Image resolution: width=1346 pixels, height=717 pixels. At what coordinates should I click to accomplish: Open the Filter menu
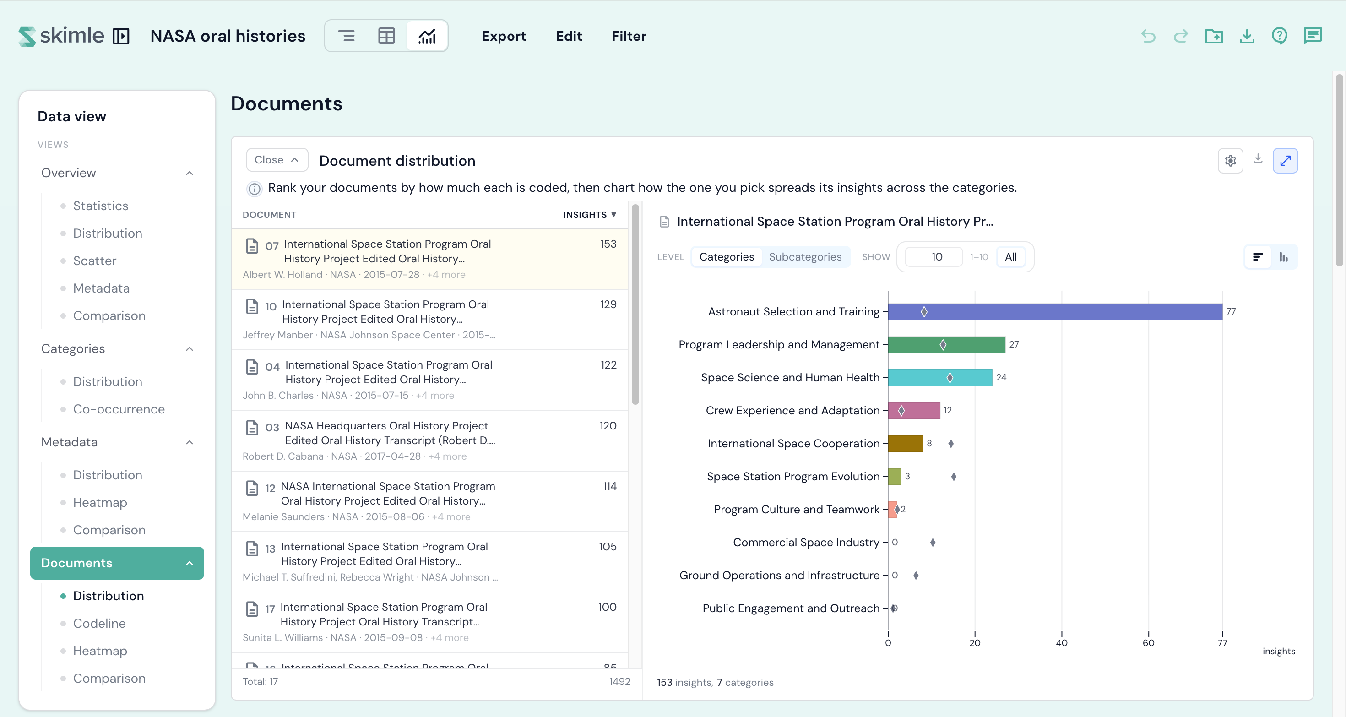click(629, 36)
